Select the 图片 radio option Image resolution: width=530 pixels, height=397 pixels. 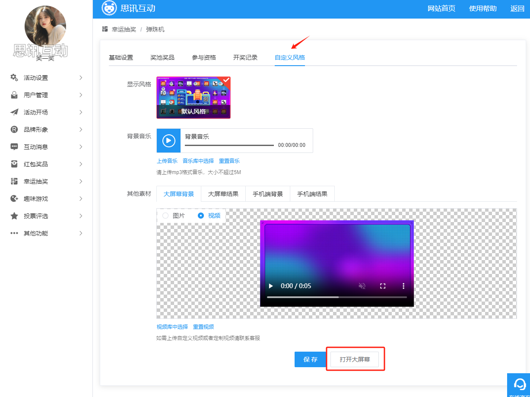click(x=165, y=216)
